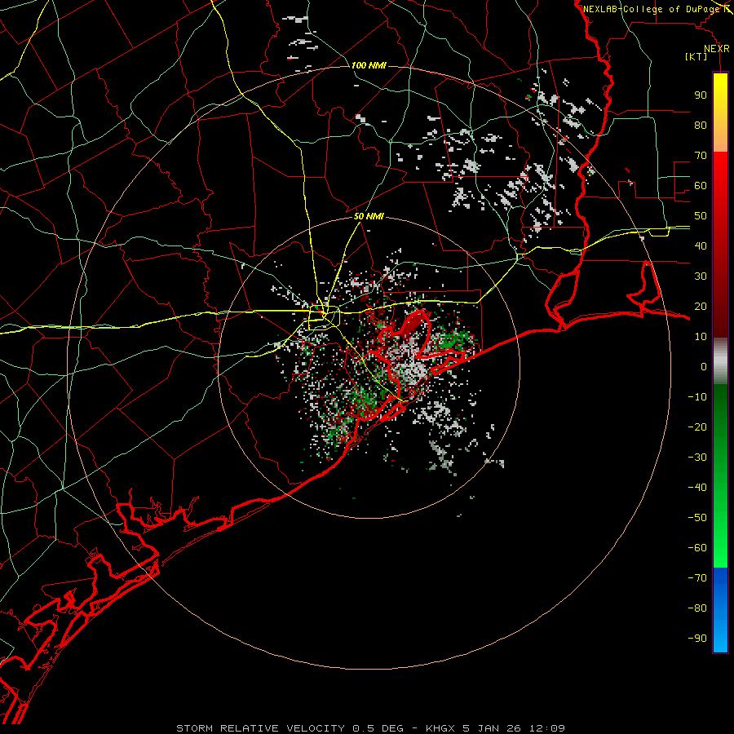Click the 50 value on velocity scale
This screenshot has width=734, height=734.
click(701, 216)
